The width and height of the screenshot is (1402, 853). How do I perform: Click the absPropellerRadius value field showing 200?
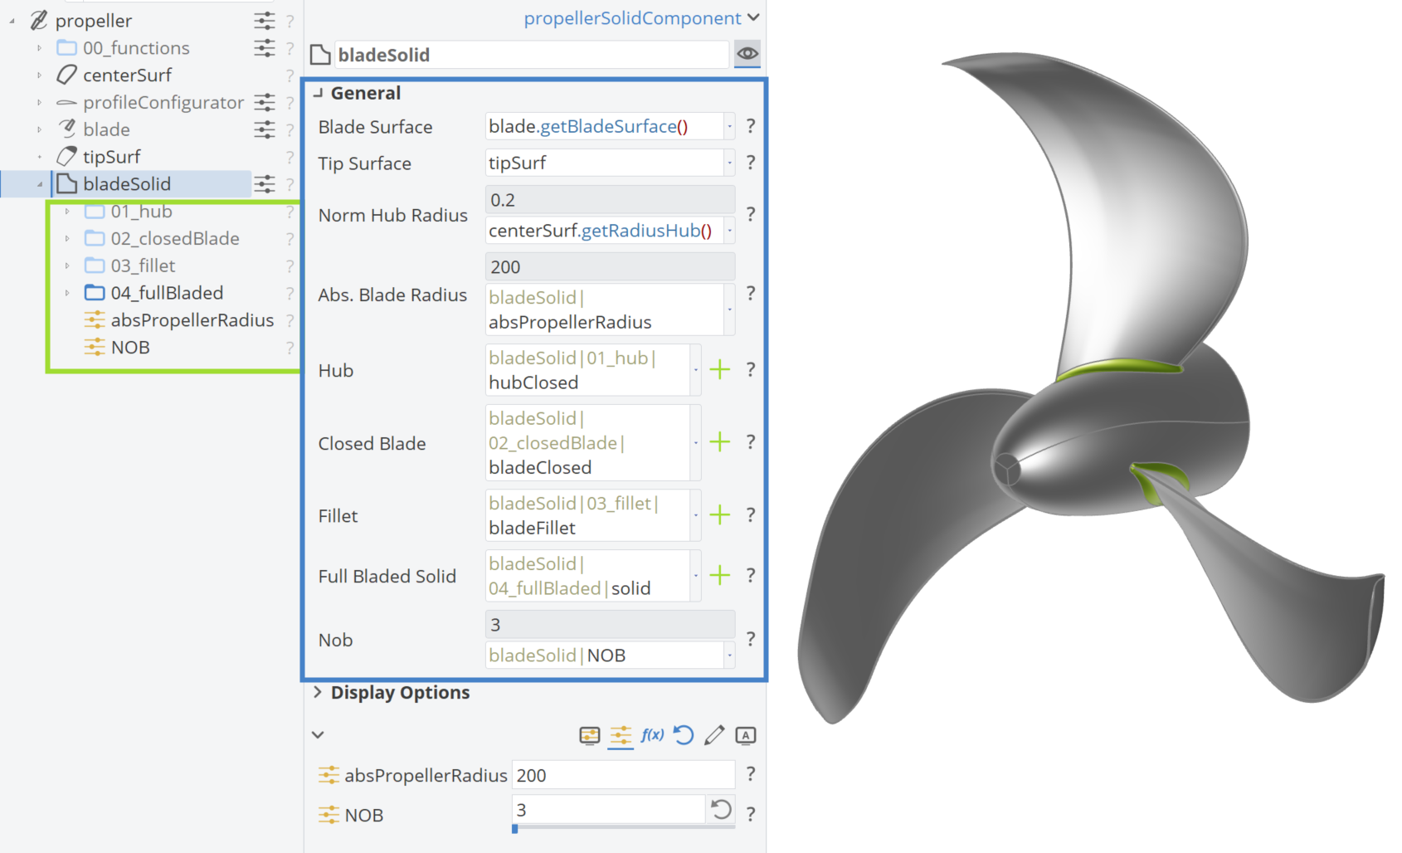coord(623,775)
